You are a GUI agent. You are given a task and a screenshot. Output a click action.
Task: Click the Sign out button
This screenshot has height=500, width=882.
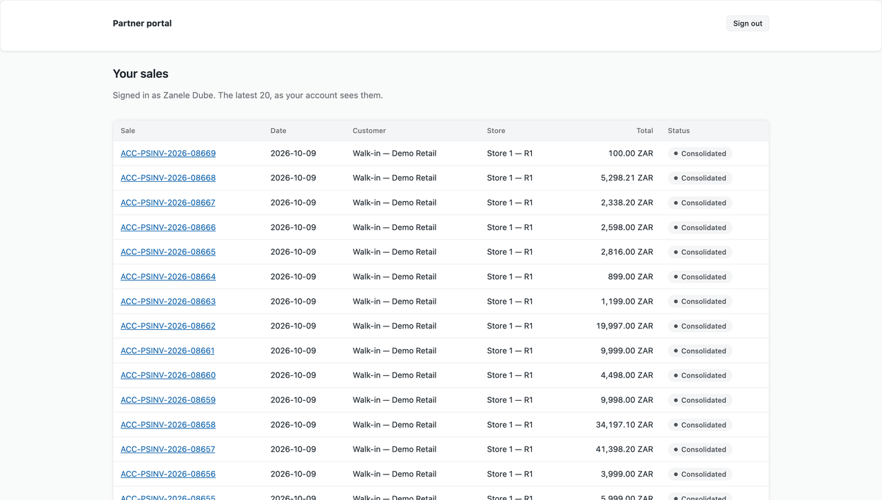tap(748, 23)
